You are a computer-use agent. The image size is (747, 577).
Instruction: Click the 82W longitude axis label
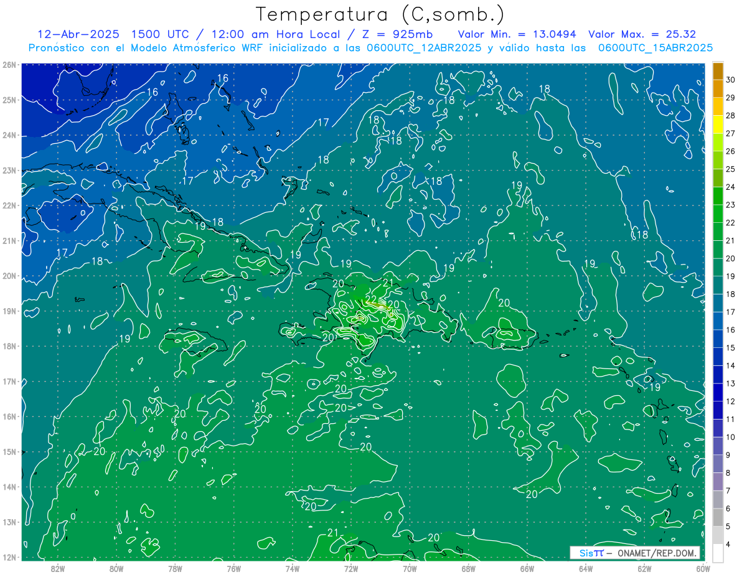[58, 568]
